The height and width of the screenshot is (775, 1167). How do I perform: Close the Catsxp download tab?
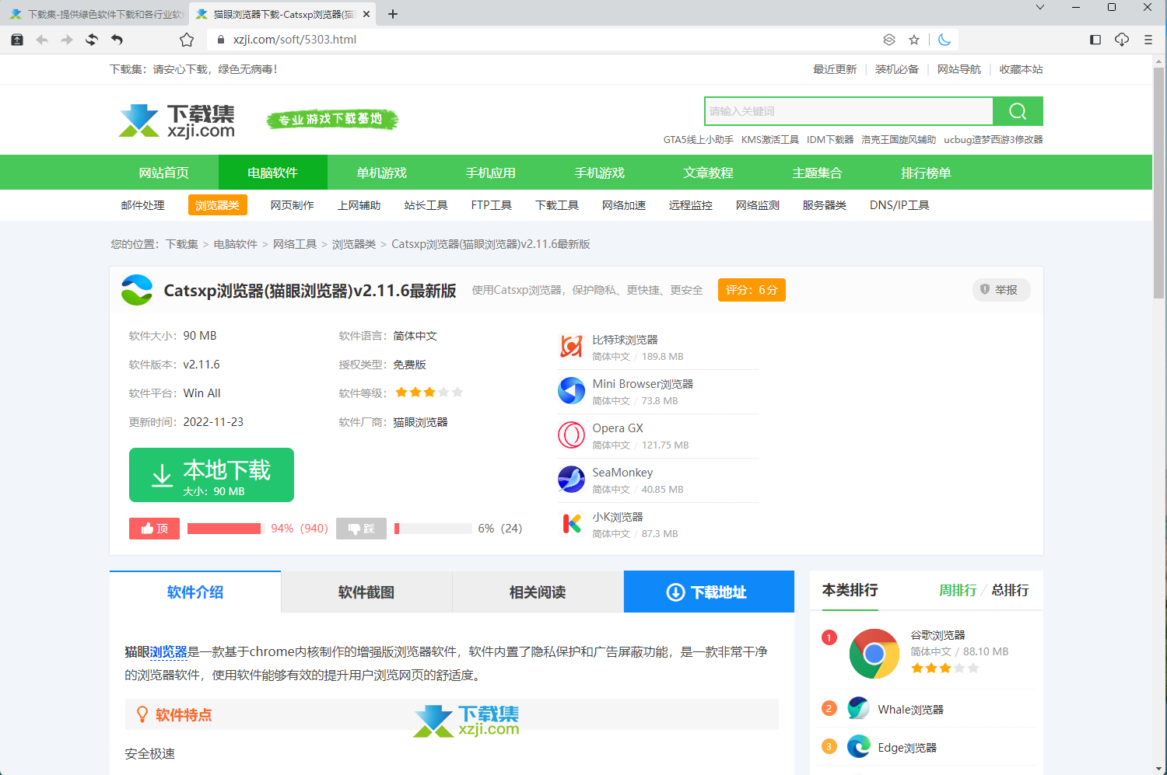[366, 14]
